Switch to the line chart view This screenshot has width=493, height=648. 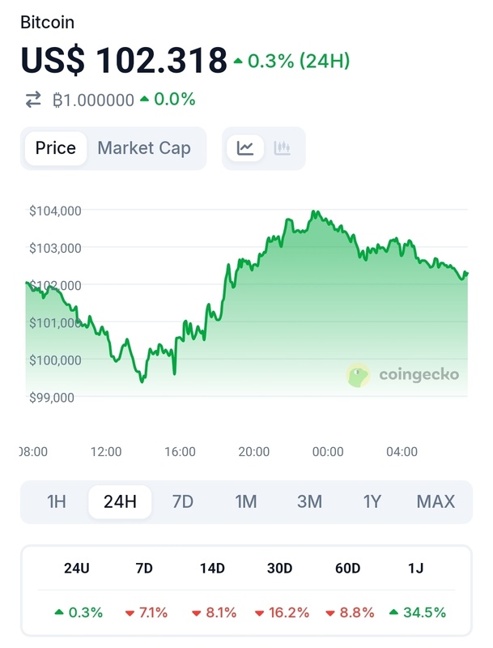245,148
